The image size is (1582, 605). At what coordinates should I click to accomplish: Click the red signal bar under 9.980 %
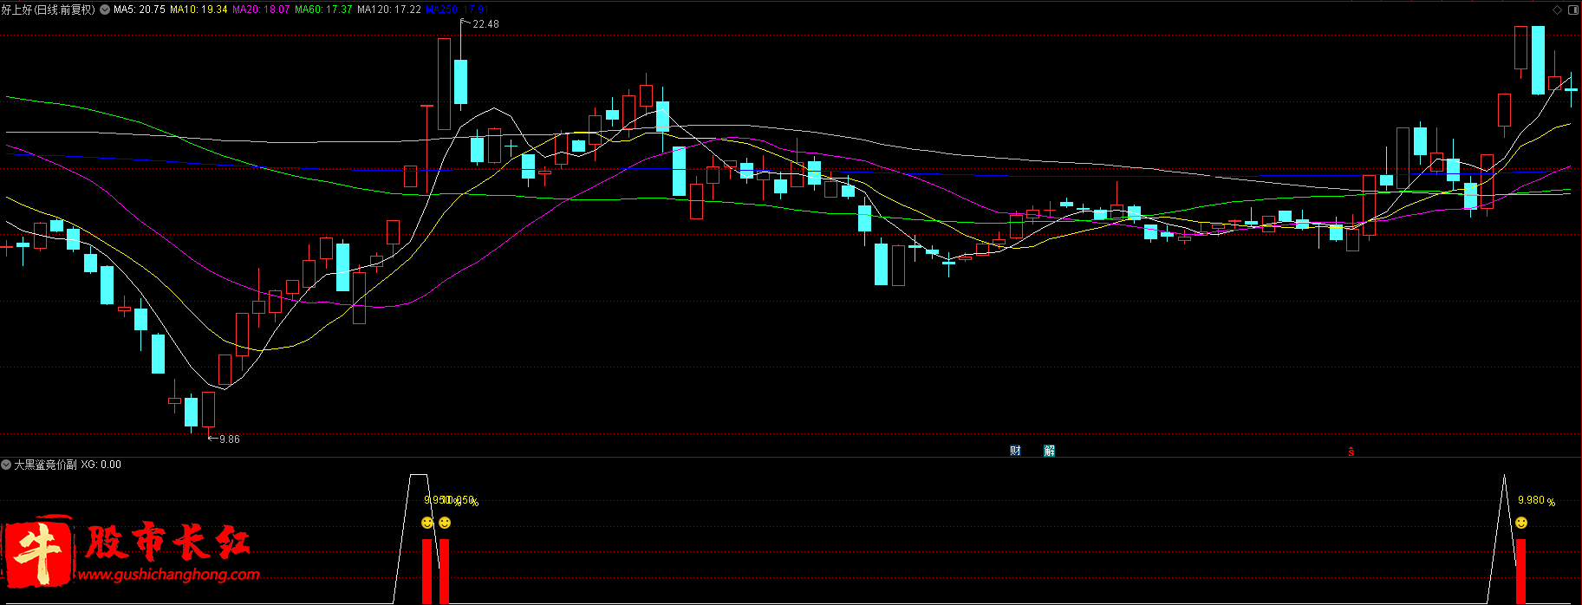[1520, 571]
